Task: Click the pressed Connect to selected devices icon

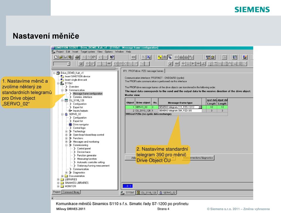Action: pos(170,57)
